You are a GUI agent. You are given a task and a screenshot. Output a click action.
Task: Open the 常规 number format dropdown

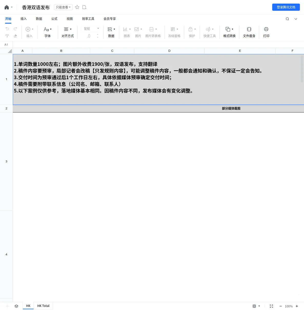[x=91, y=29]
